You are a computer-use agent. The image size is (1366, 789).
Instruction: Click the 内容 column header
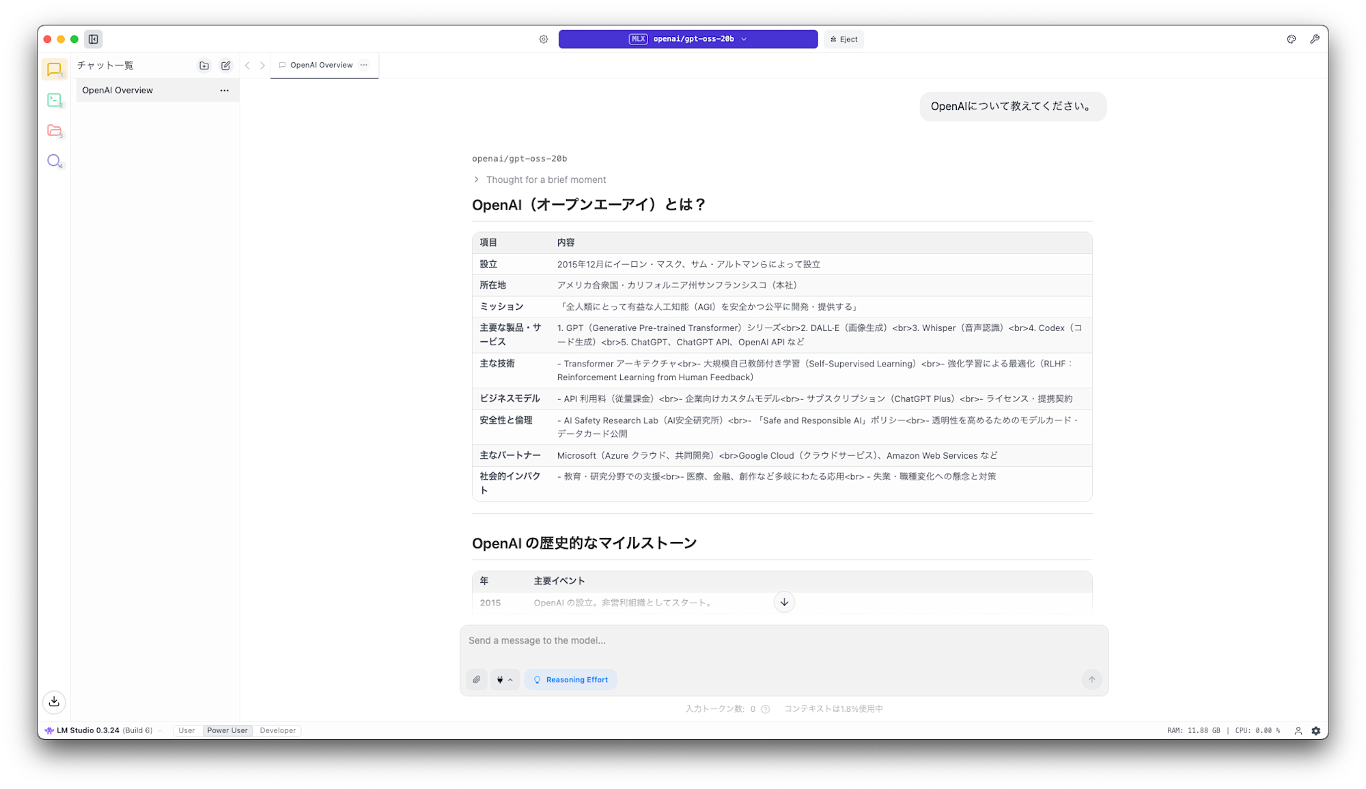coord(566,242)
